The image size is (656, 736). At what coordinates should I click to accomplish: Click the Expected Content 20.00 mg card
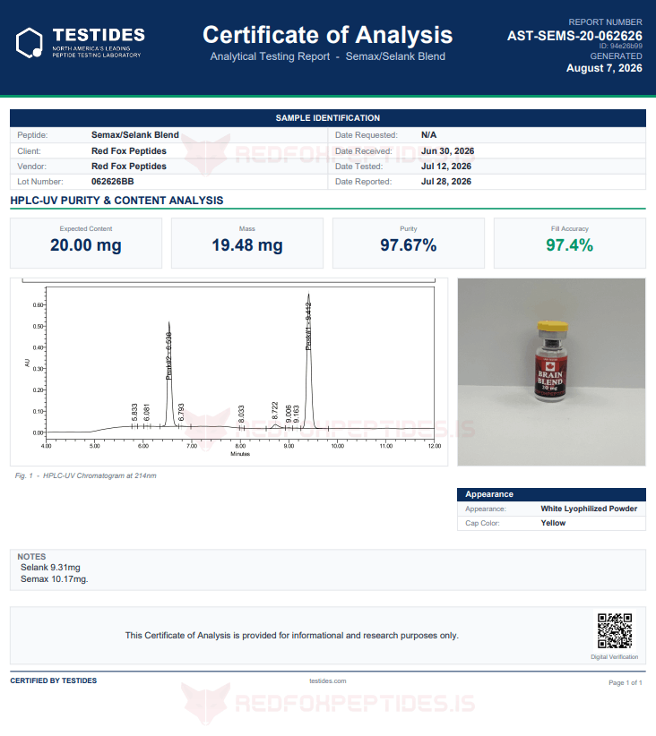click(86, 243)
